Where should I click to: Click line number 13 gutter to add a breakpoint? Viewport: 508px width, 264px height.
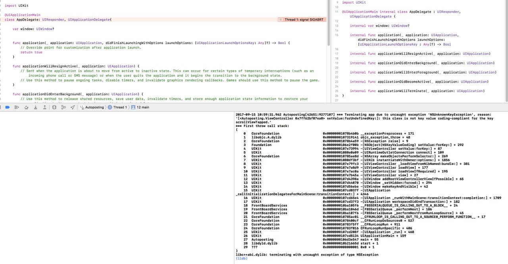(x=337, y=26)
